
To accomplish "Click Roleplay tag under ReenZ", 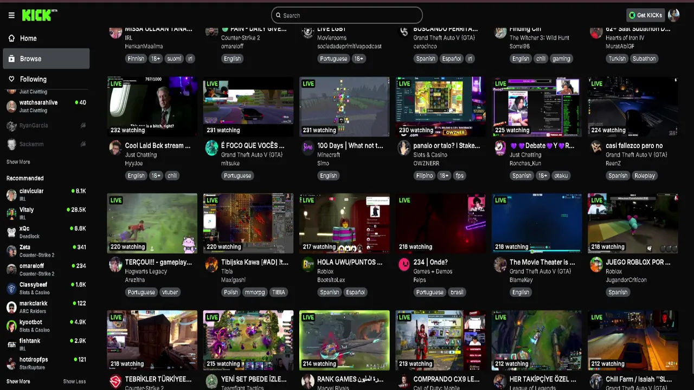I will (645, 175).
